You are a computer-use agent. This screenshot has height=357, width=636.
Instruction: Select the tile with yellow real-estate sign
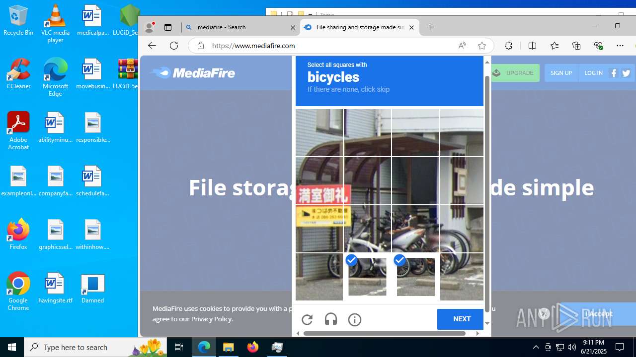pos(319,229)
